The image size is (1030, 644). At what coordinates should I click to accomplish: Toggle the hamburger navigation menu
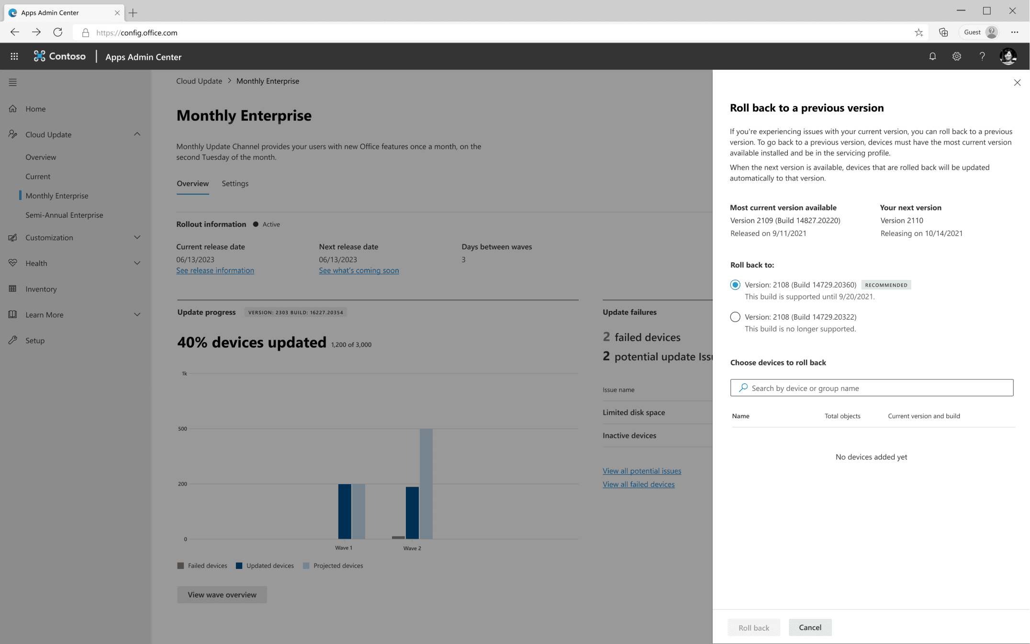13,82
